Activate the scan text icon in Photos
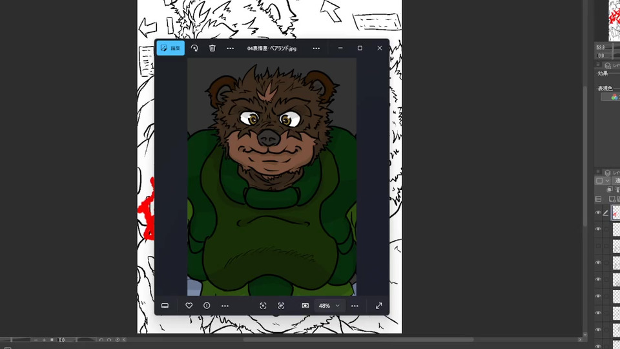Viewport: 620px width, 349px height. [281, 306]
